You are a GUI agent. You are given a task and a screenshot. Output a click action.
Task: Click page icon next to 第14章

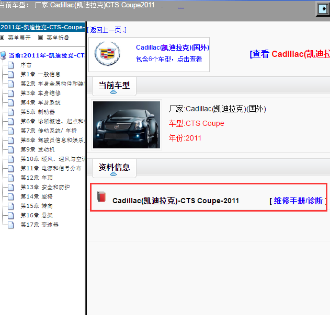(x=11, y=196)
